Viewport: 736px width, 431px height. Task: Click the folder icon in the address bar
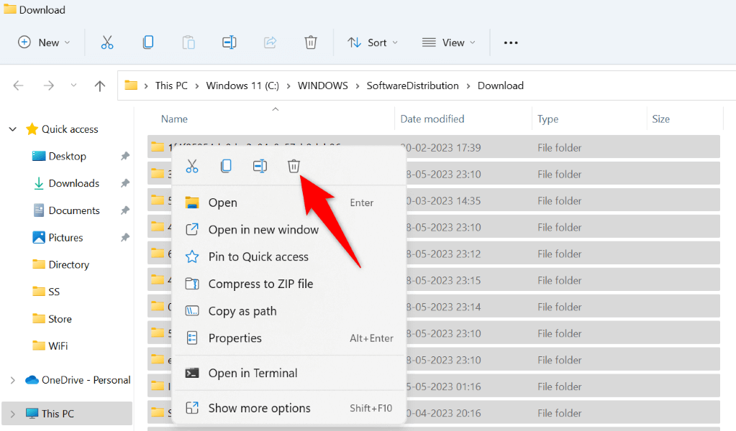[x=131, y=85]
